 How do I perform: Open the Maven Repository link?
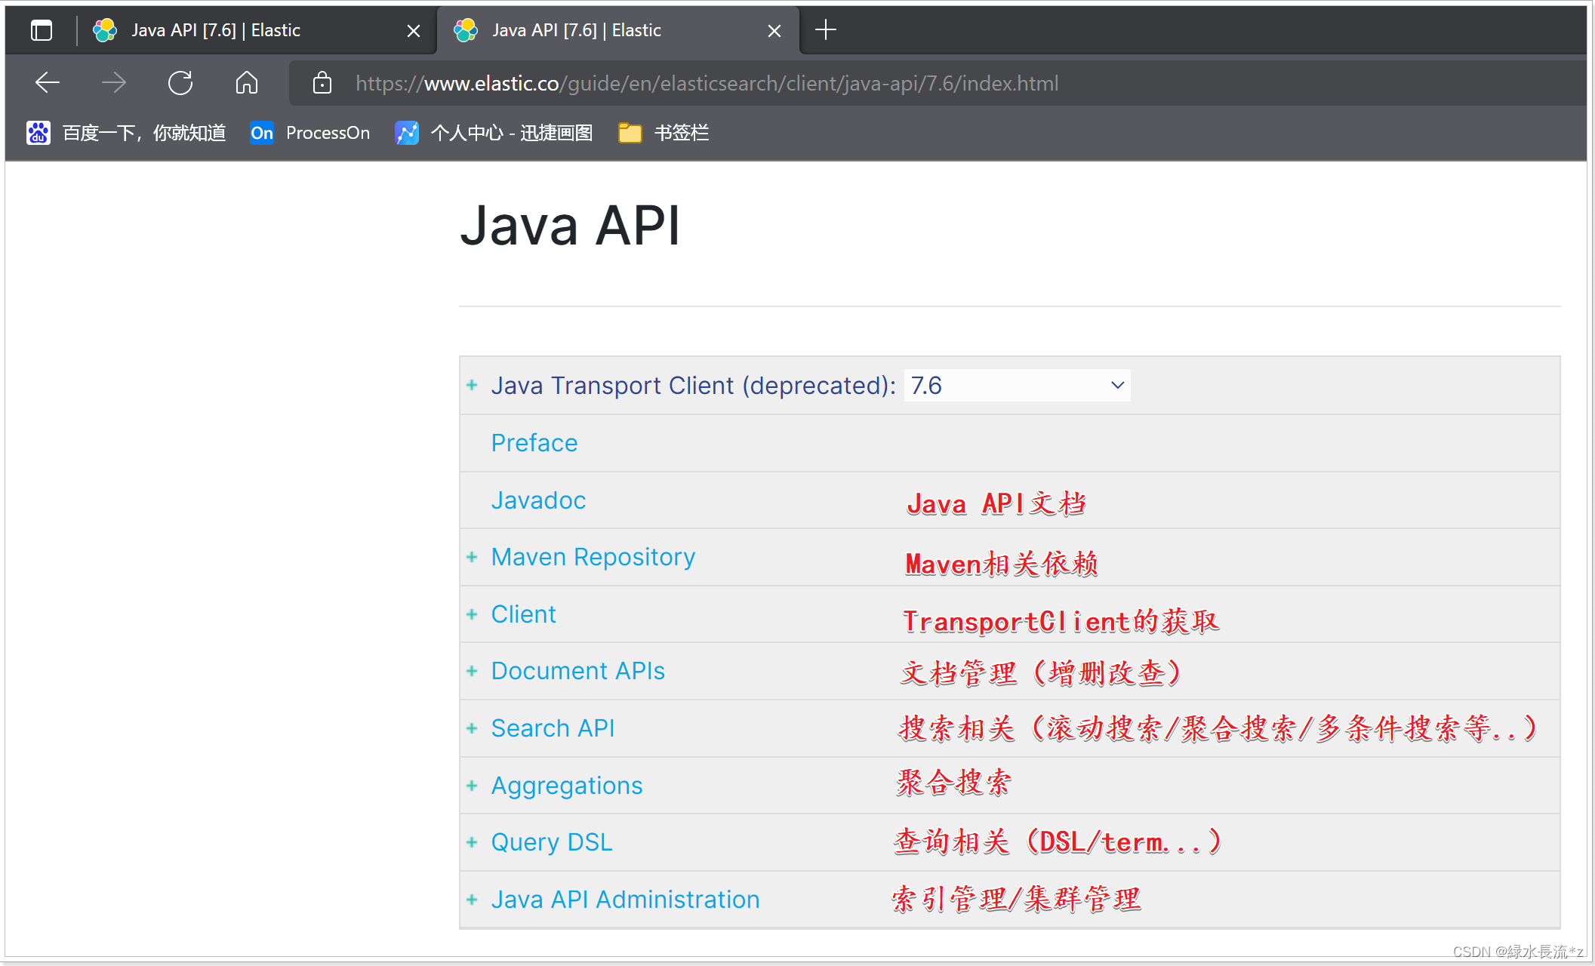click(x=593, y=557)
